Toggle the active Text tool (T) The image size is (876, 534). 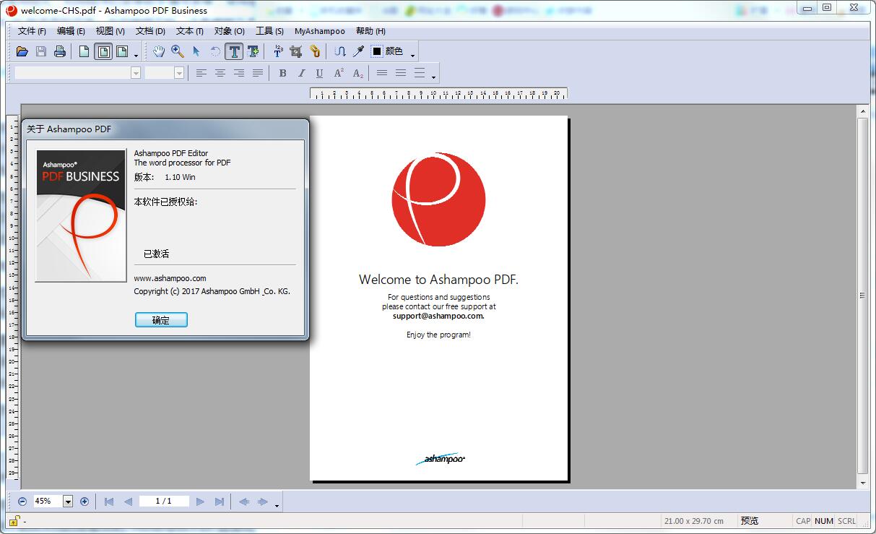234,51
